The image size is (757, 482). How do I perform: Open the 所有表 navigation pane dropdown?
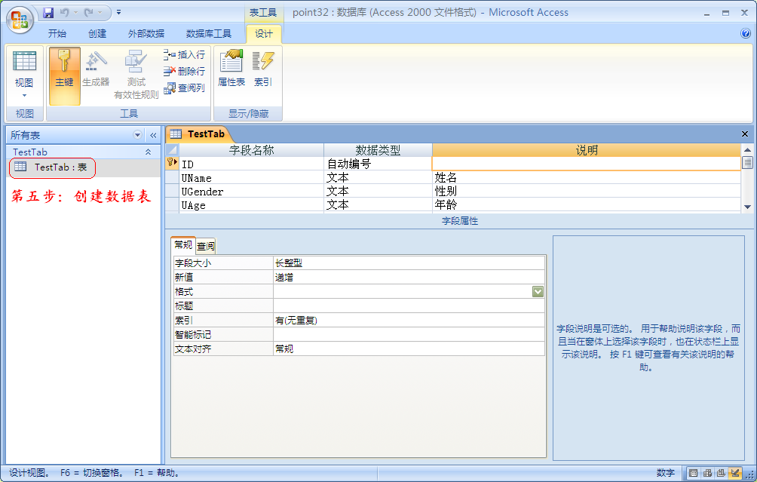tap(137, 135)
